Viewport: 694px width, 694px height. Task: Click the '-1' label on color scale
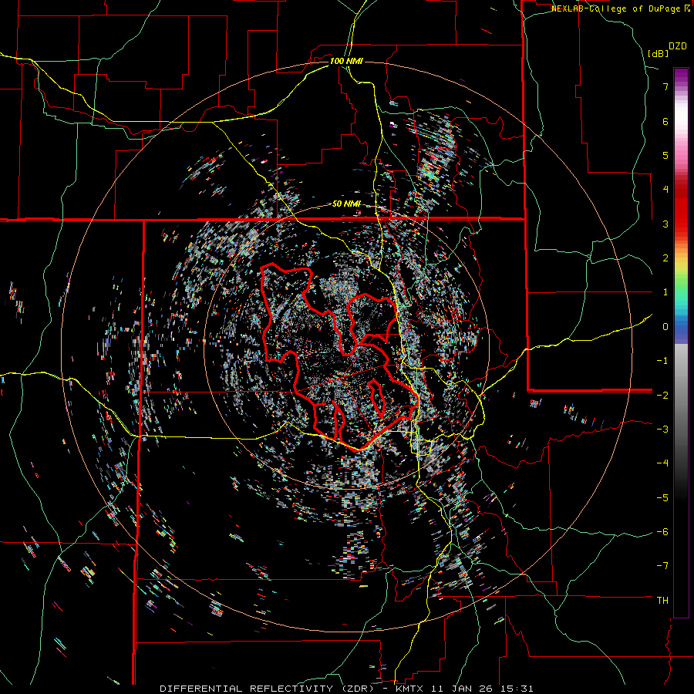(662, 361)
